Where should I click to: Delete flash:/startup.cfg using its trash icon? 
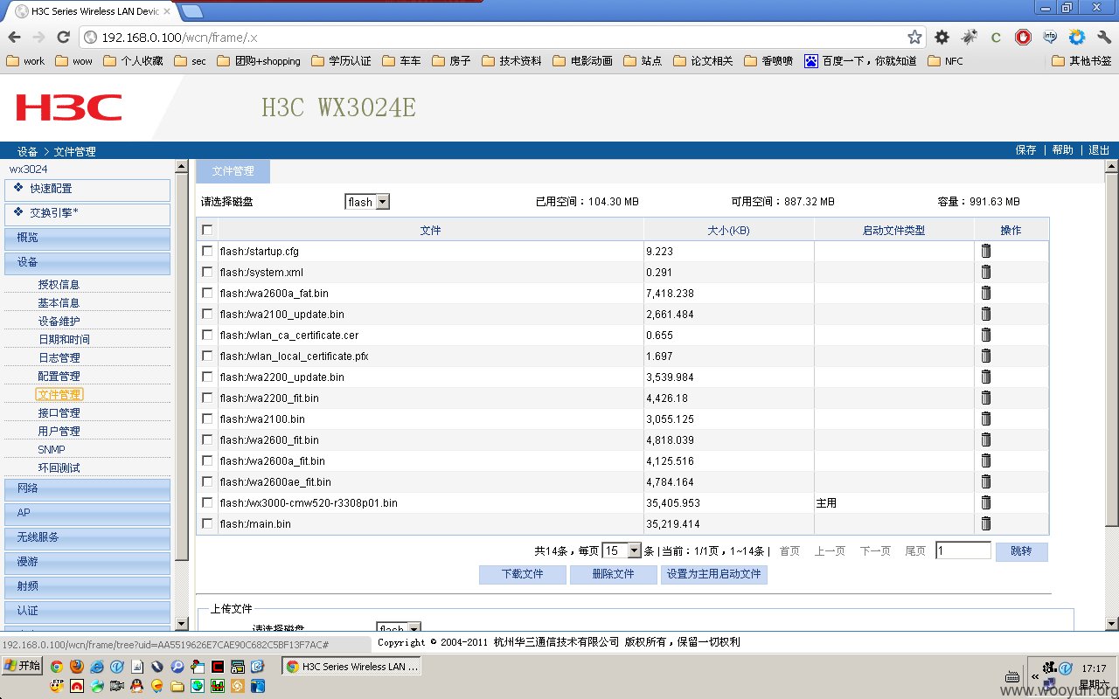(x=986, y=251)
